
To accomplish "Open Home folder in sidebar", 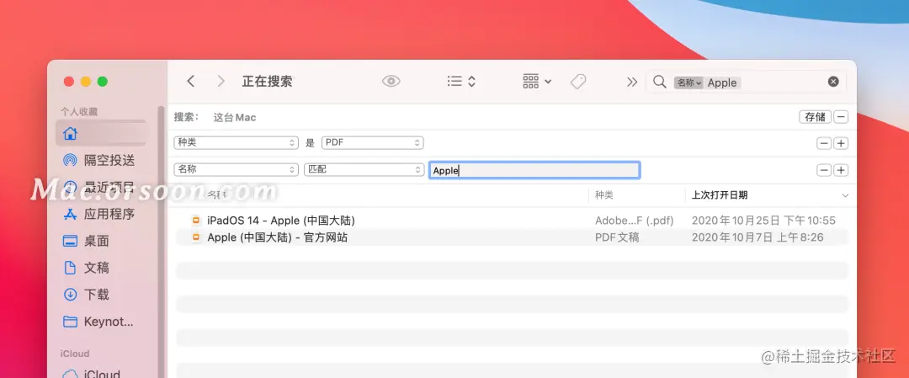I will point(101,133).
